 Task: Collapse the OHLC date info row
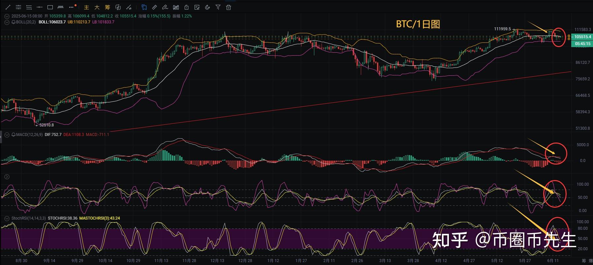7,16
